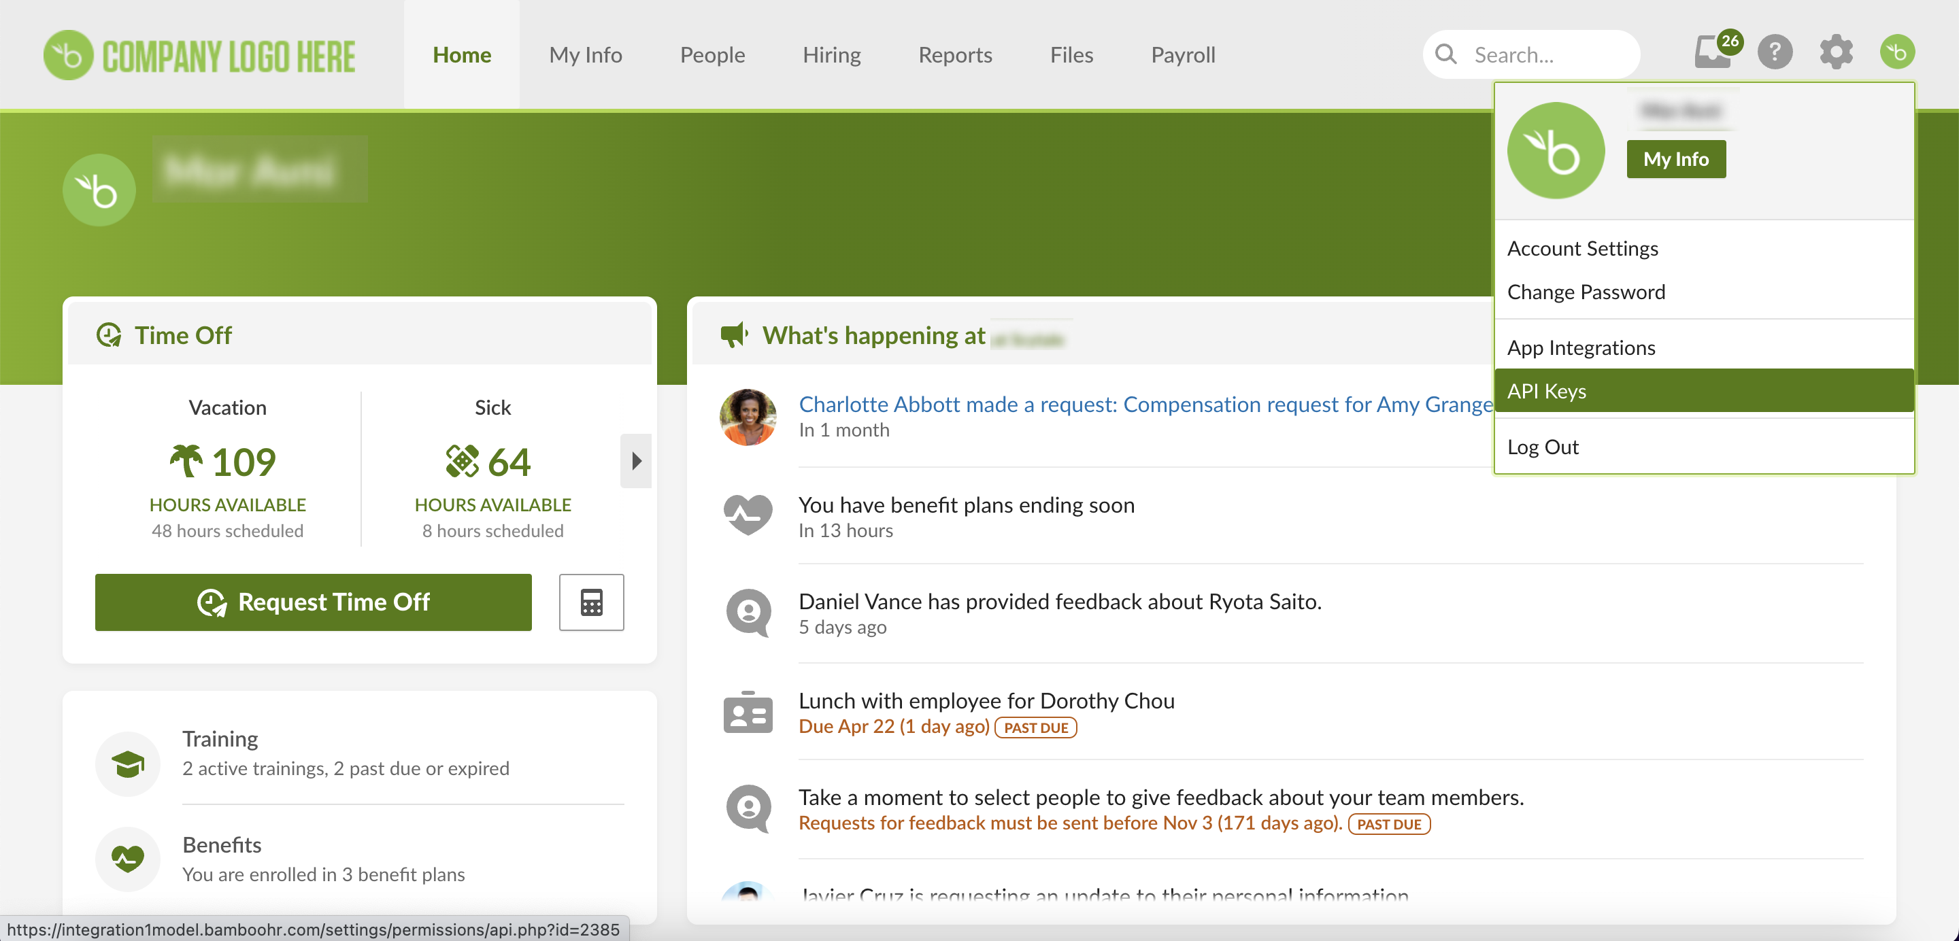Screen dimensions: 1959x941
Task: Click the Benefits heart icon
Action: pos(127,859)
